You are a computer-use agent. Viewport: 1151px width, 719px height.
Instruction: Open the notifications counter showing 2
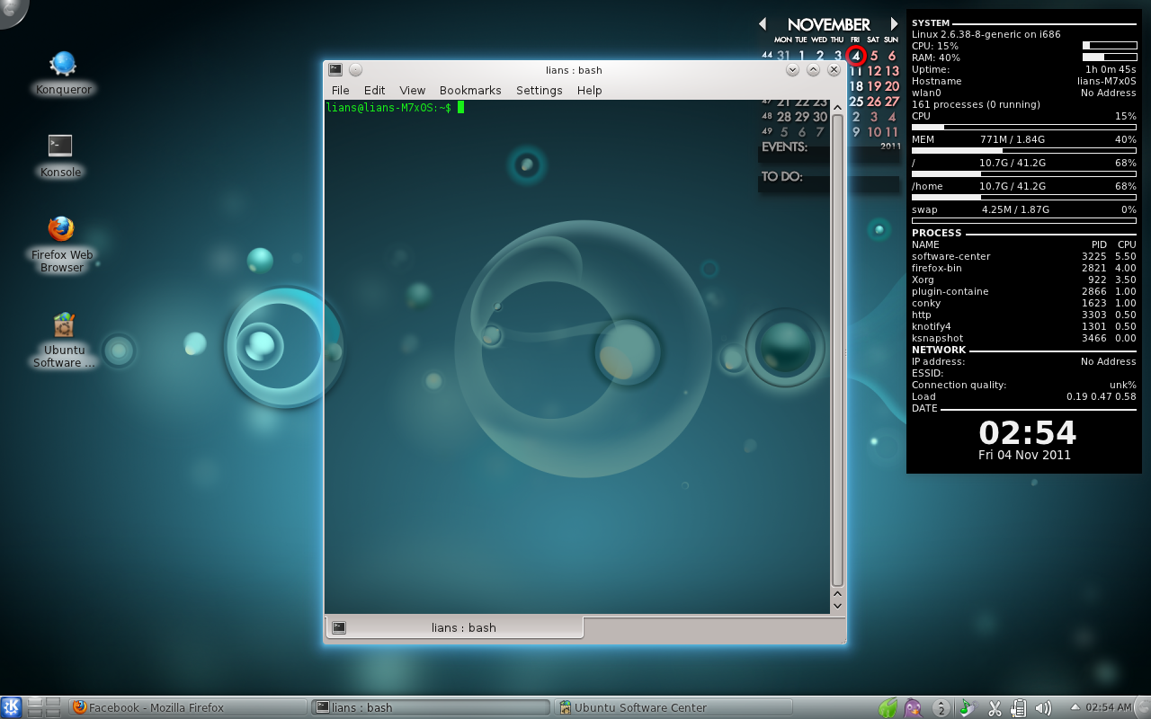(x=941, y=708)
